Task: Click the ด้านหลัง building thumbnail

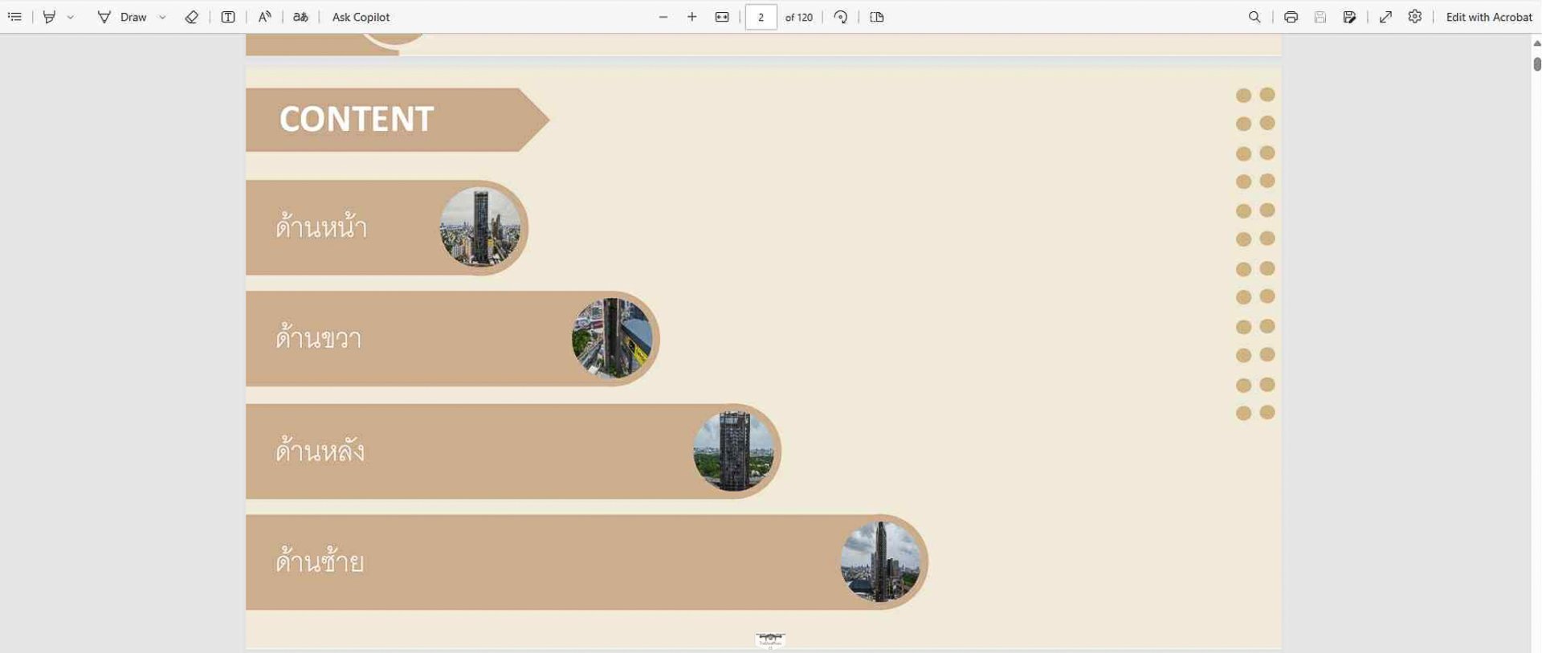Action: 733,451
